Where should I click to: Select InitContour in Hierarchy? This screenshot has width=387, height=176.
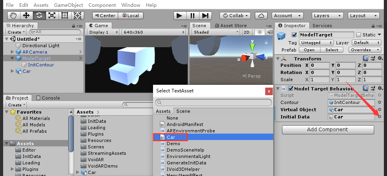pos(41,65)
